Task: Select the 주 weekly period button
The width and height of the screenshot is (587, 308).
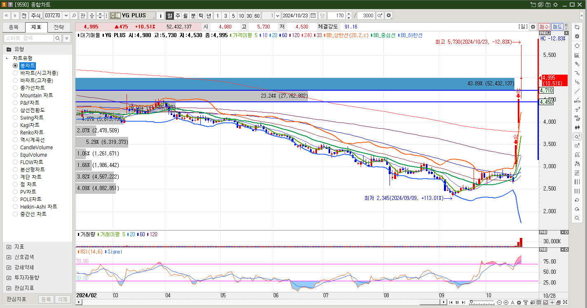Action: (x=178, y=16)
